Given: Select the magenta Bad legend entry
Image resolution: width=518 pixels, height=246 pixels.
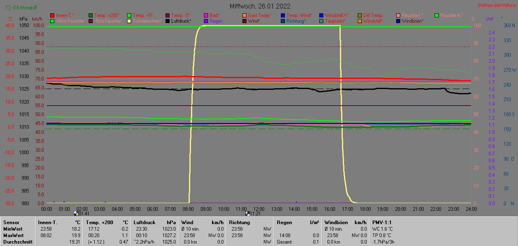Looking at the screenshot, I should click(212, 15).
